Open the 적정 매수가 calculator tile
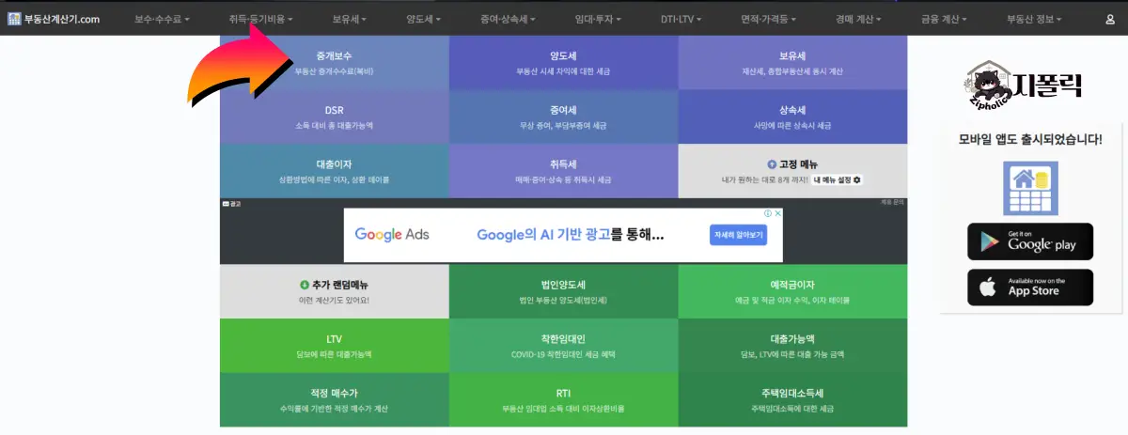This screenshot has width=1128, height=435. coord(334,400)
